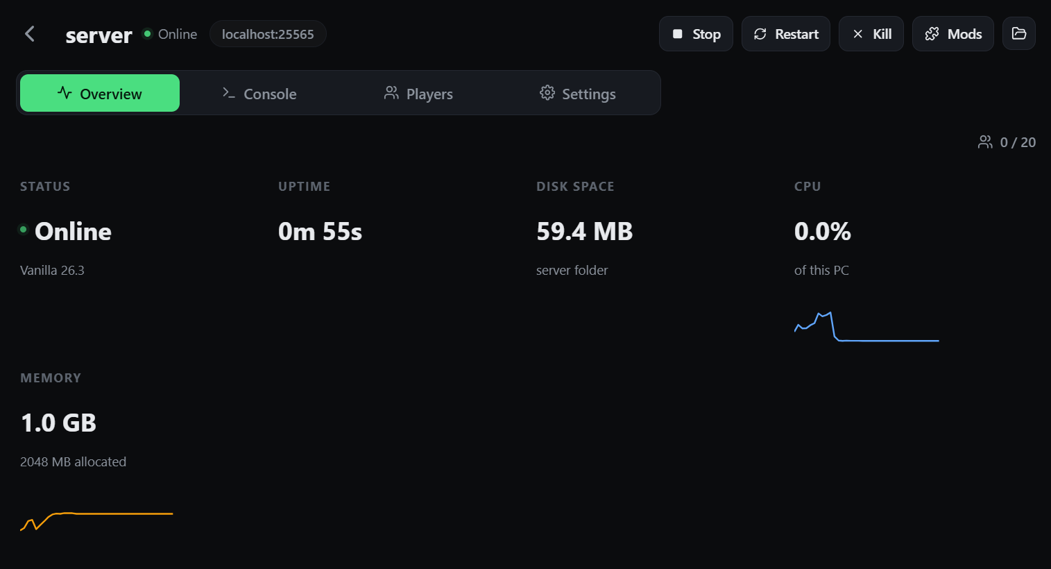1051x569 pixels.
Task: Open the Console tab
Action: (x=259, y=93)
